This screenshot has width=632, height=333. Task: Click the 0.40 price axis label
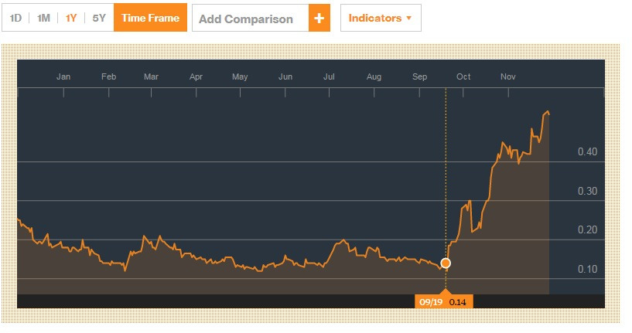click(587, 151)
